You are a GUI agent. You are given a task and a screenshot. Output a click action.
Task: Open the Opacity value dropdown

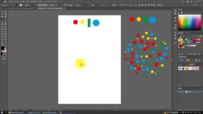coord(62,5)
